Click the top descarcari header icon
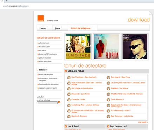Screen dimensions: 154x130 108,126
